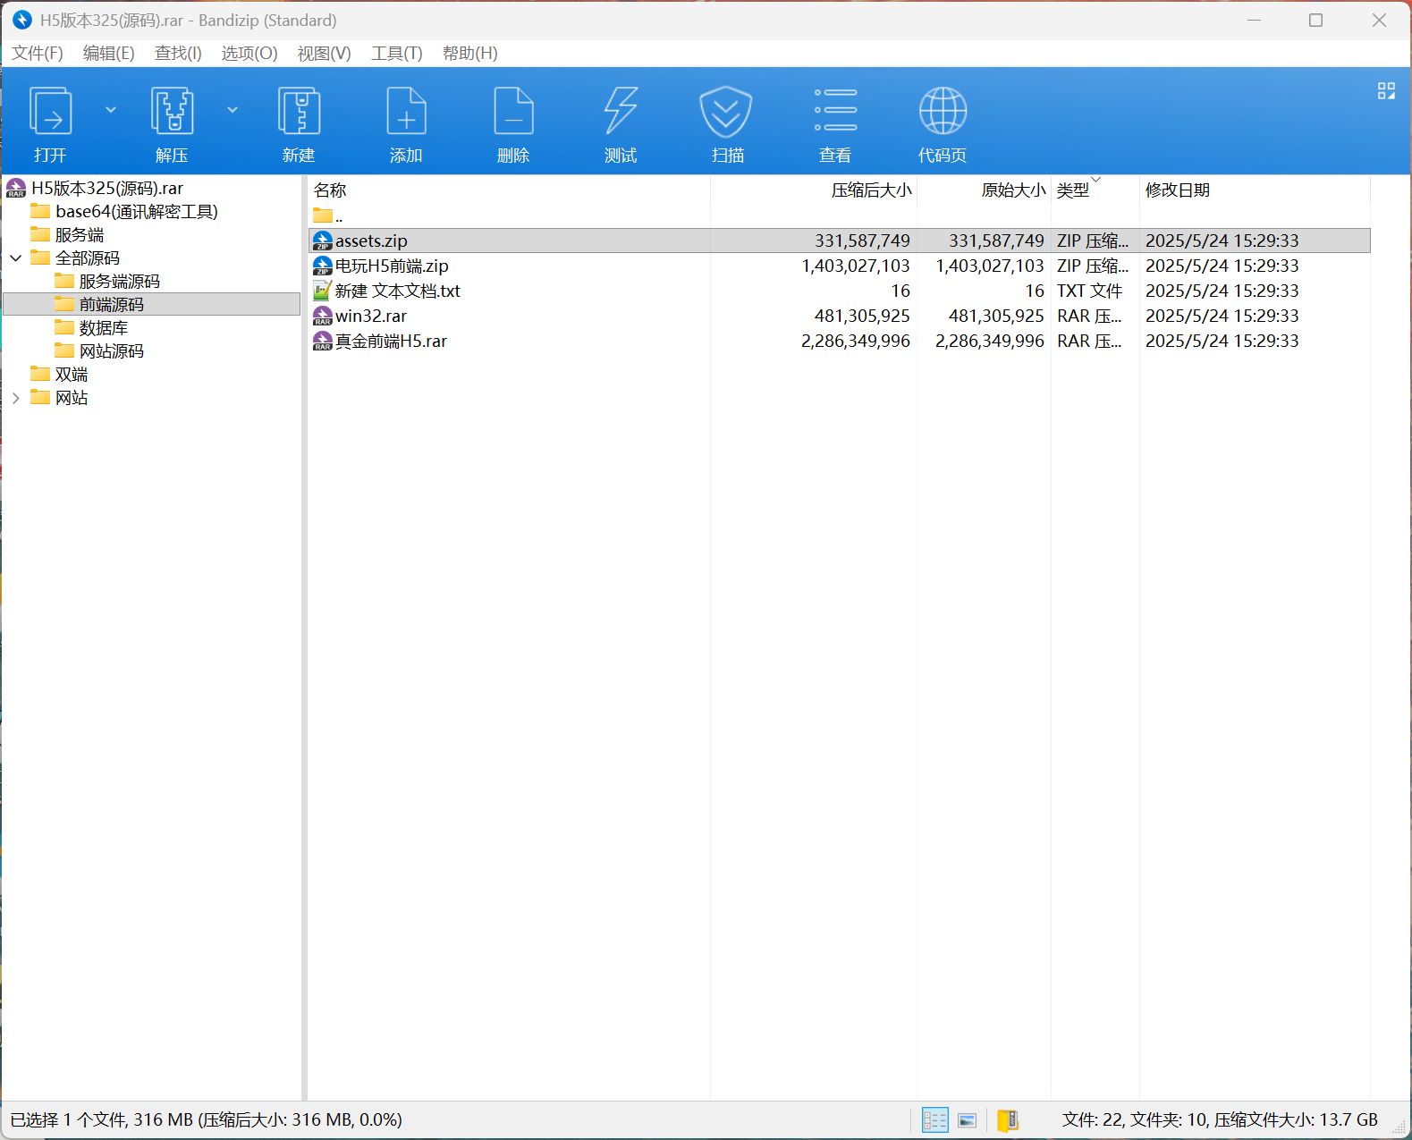The image size is (1412, 1140).
Task: Open the dropdown arrow next to 打开
Action: point(111,110)
